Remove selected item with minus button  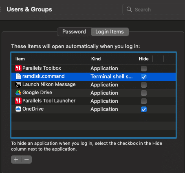click(x=26, y=160)
